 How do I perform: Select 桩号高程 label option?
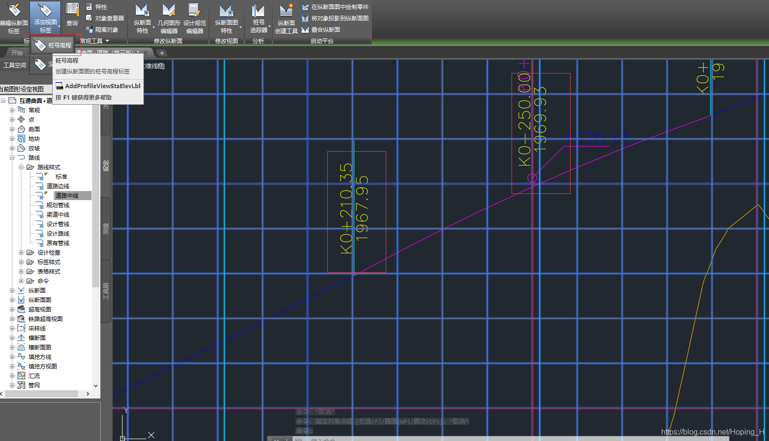coord(53,45)
